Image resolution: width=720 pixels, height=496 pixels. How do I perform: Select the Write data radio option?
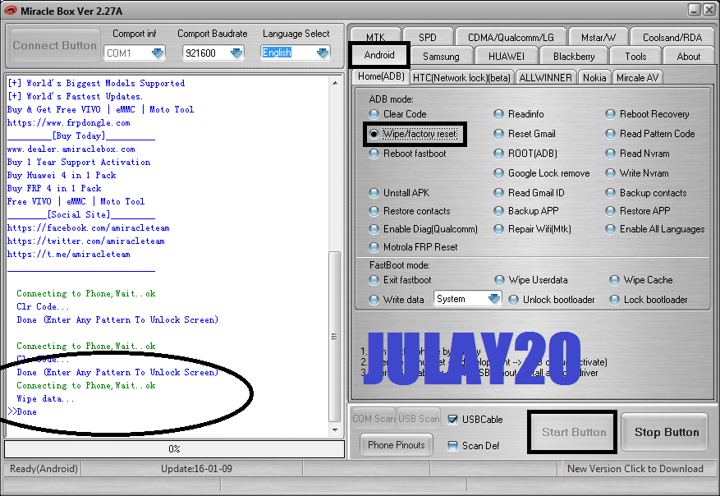(x=374, y=300)
